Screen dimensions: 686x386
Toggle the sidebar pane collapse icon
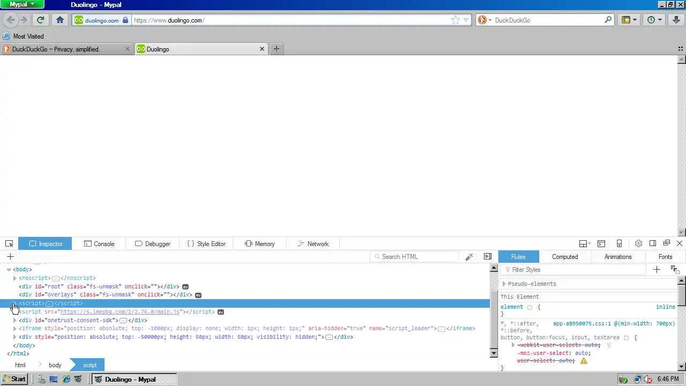coord(487,257)
